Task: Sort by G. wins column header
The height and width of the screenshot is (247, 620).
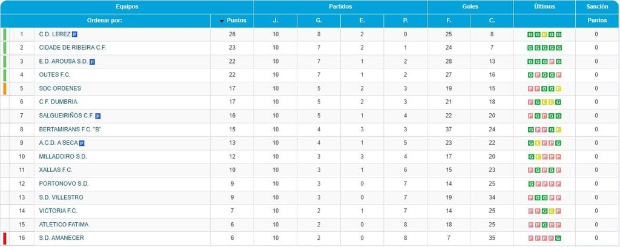Action: click(x=318, y=21)
